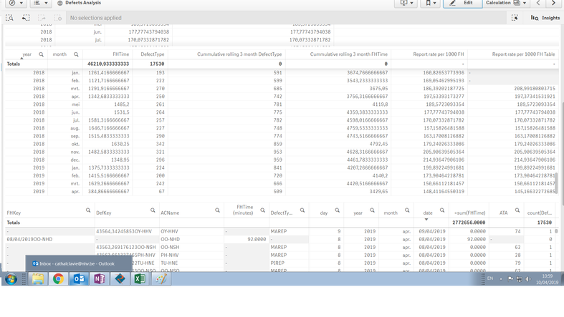The image size is (564, 317).
Task: Open the Insights panel
Action: click(x=545, y=18)
